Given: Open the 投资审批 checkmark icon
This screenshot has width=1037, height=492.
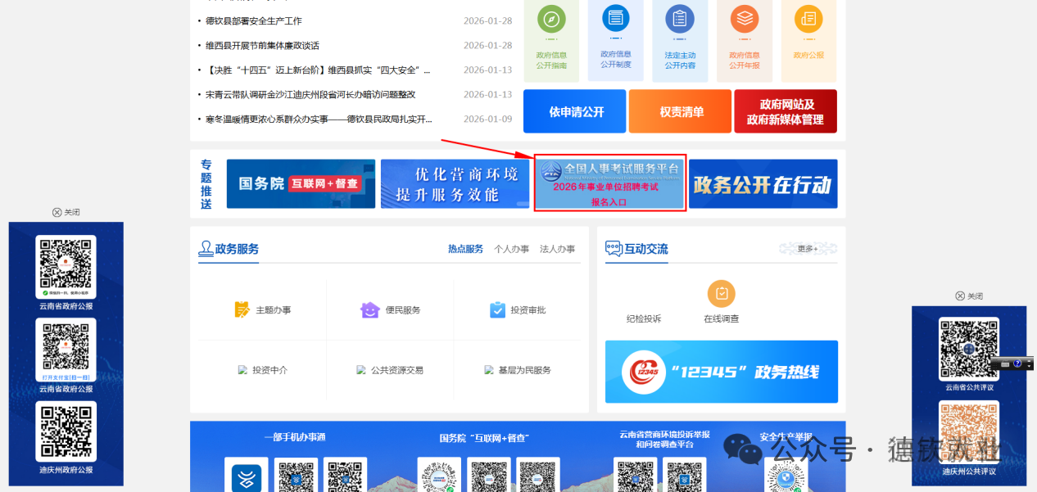Looking at the screenshot, I should point(496,309).
